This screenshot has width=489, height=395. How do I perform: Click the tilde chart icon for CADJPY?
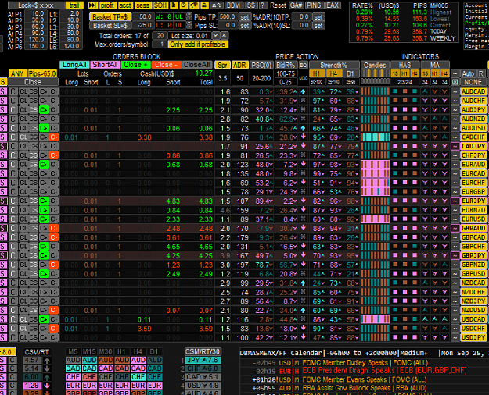coord(455,146)
